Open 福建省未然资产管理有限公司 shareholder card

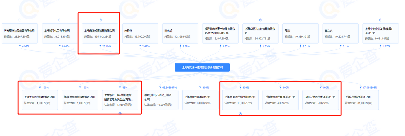pos(220,33)
